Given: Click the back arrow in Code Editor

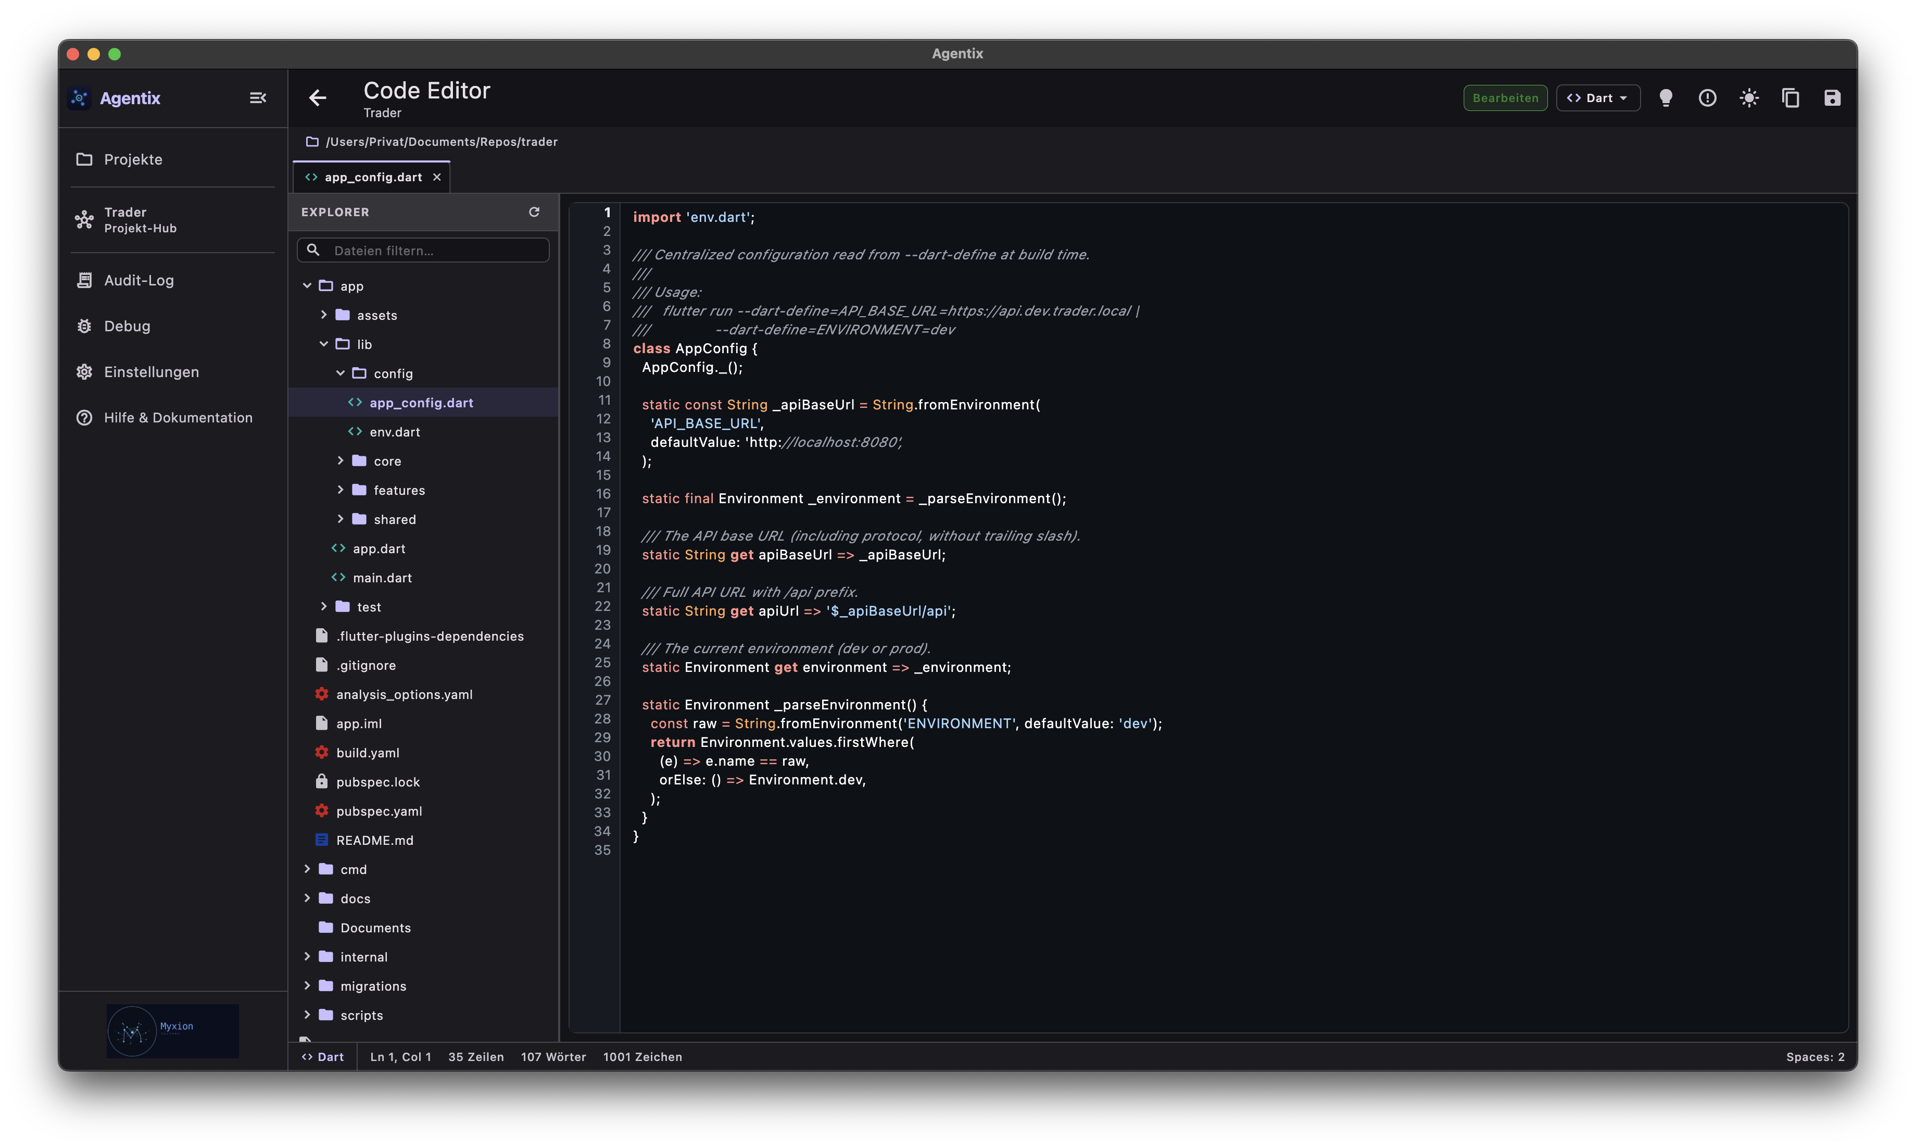Looking at the screenshot, I should (x=317, y=98).
